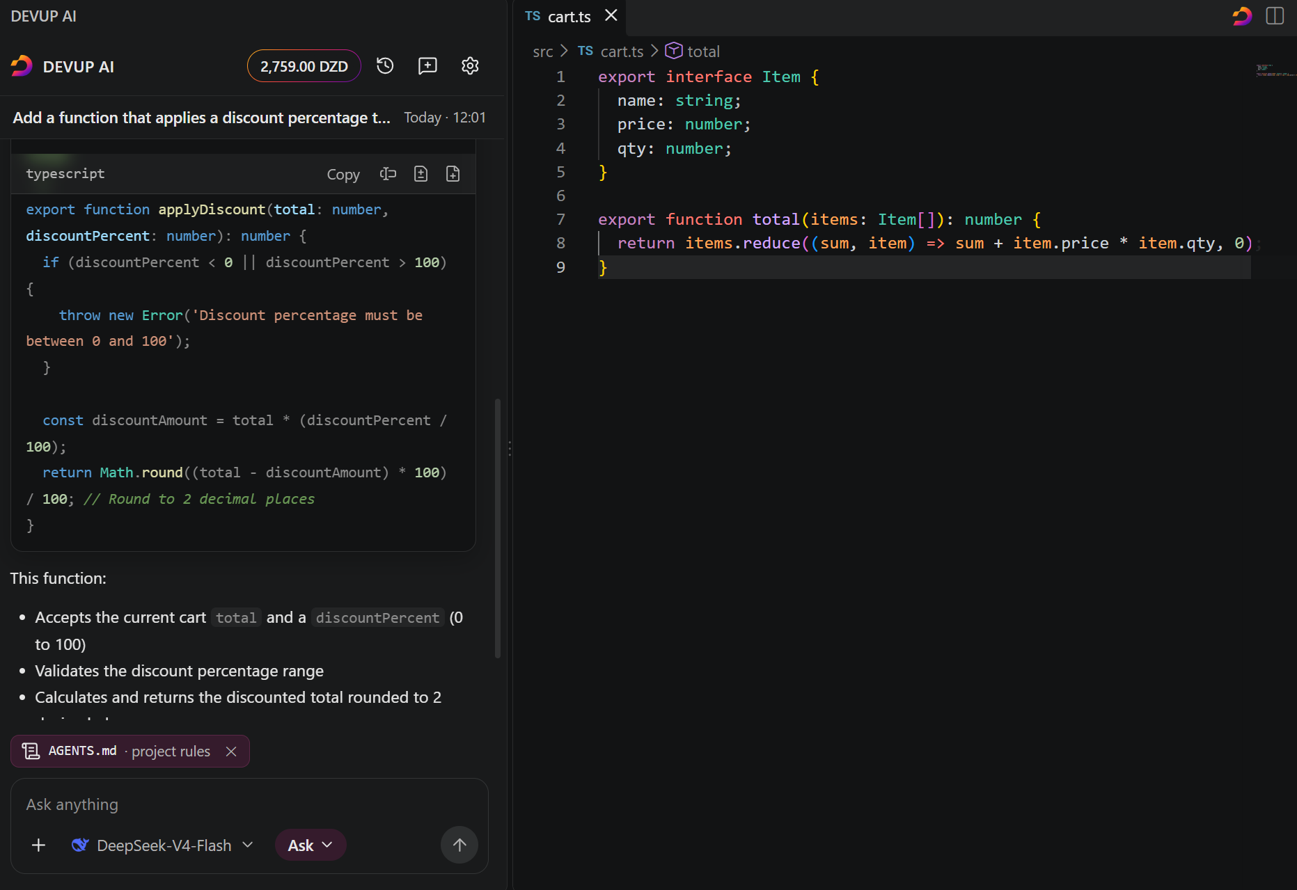Click 'Validates the discount percentage range' bullet
Viewport: 1297px width, 890px height.
click(179, 671)
